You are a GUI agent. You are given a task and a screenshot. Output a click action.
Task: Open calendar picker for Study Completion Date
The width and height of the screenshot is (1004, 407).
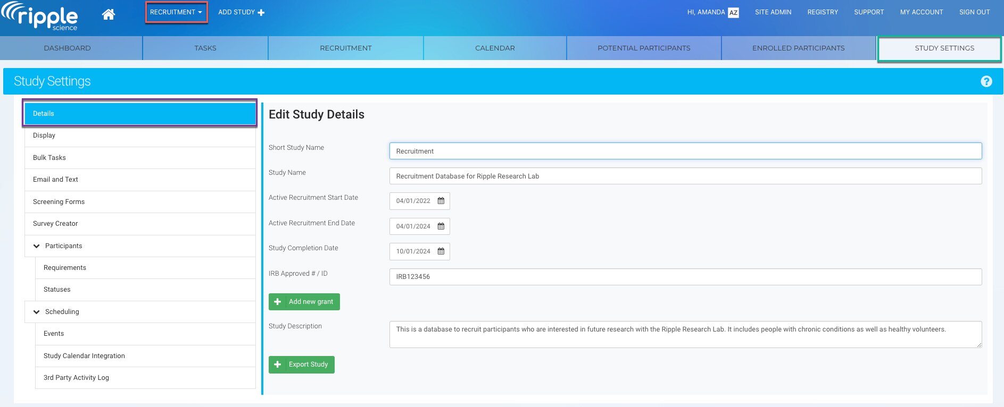441,251
